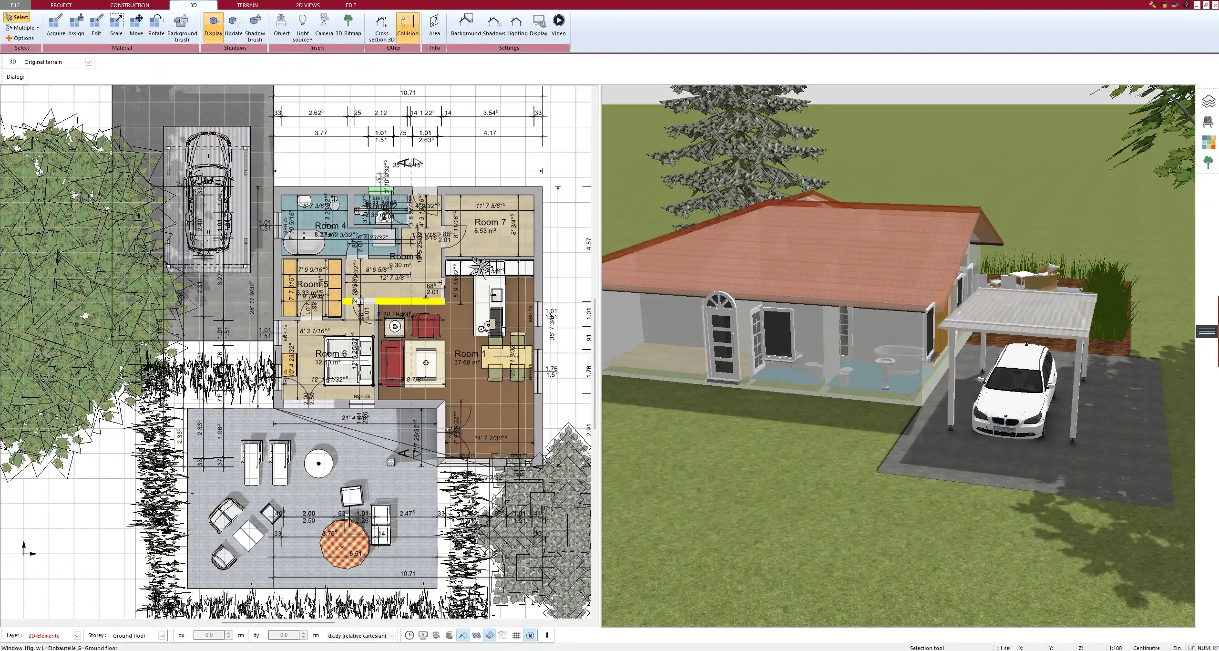This screenshot has width=1219, height=651.
Task: Open the Storey dropdown showing Ground floor
Action: pyautogui.click(x=161, y=635)
